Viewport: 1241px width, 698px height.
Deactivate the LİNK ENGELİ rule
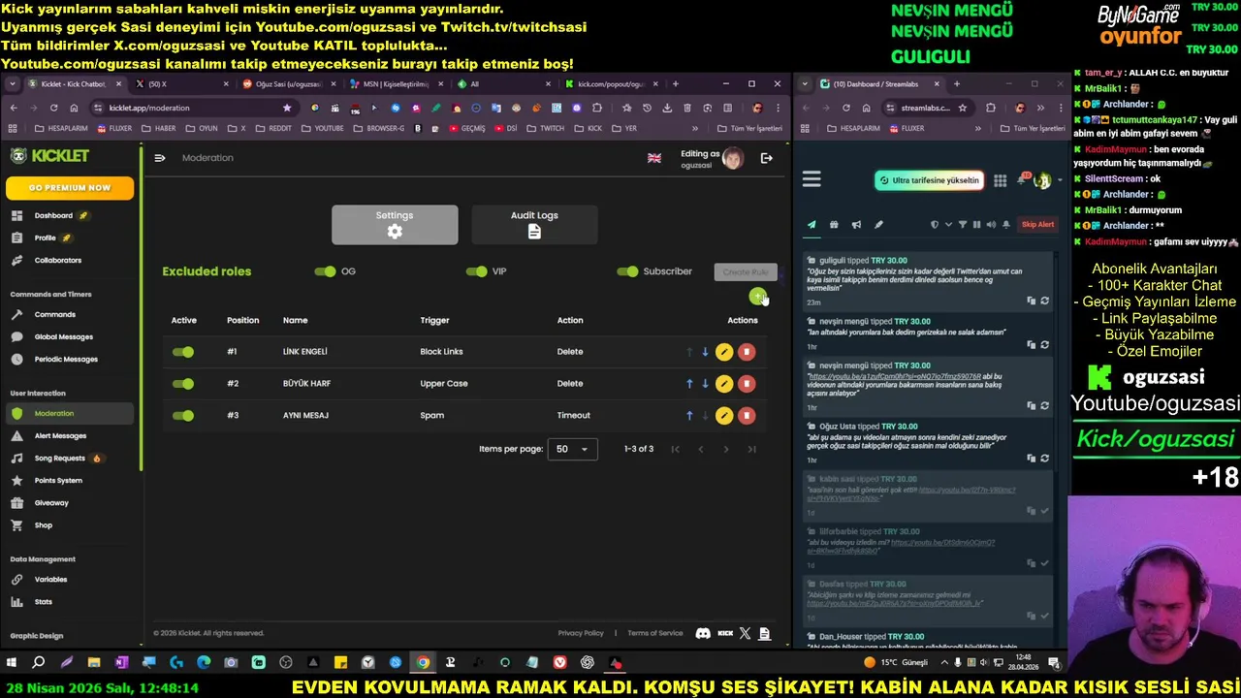pyautogui.click(x=183, y=352)
